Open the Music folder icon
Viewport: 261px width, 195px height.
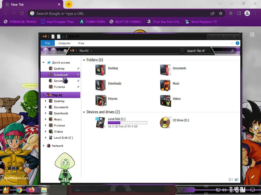point(165,85)
